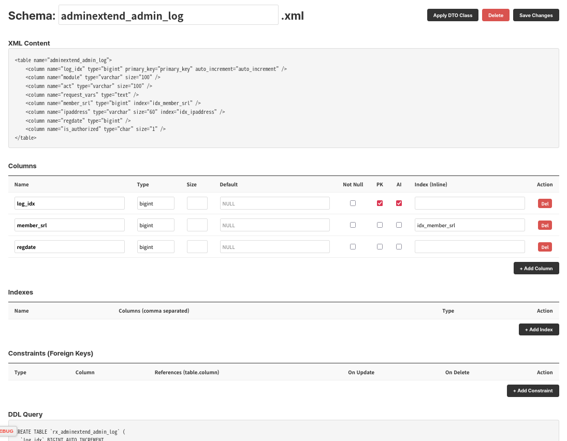The height and width of the screenshot is (441, 567).
Task: Click the idx_member_srl inline index field
Action: (x=469, y=225)
